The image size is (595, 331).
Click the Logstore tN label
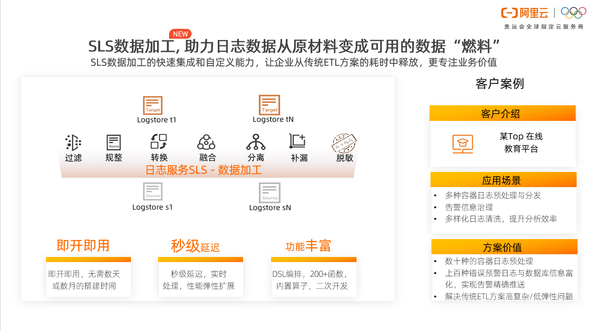(273, 120)
